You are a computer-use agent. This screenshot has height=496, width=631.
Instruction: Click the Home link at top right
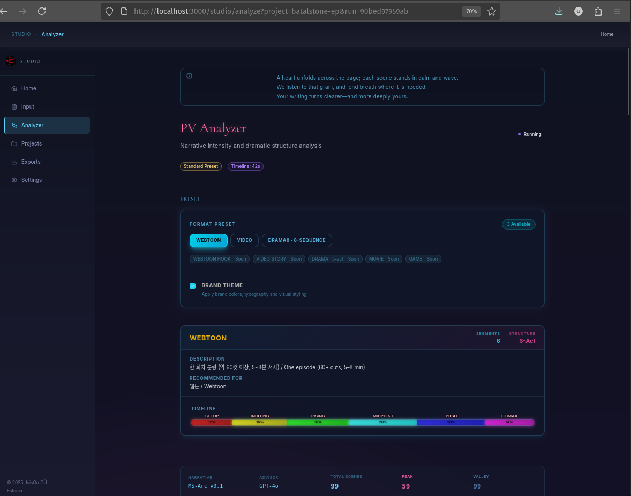[607, 34]
